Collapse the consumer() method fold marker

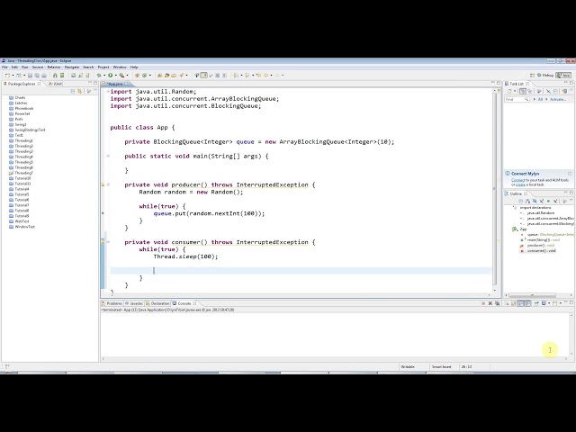(108, 242)
